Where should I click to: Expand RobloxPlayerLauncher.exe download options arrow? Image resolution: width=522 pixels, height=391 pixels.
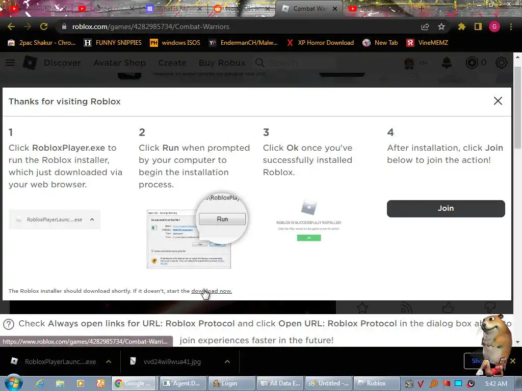(x=109, y=361)
